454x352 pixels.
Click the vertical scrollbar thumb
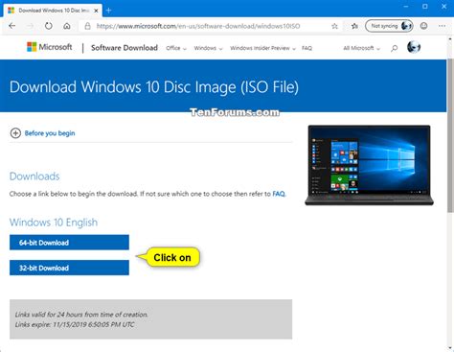450,135
